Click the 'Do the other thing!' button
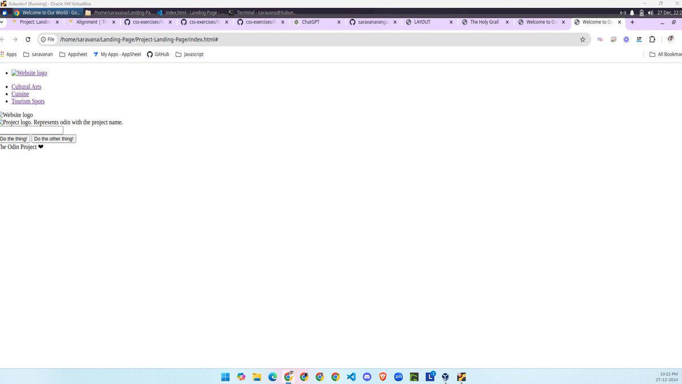Viewport: 682px width, 384px height. (x=53, y=139)
